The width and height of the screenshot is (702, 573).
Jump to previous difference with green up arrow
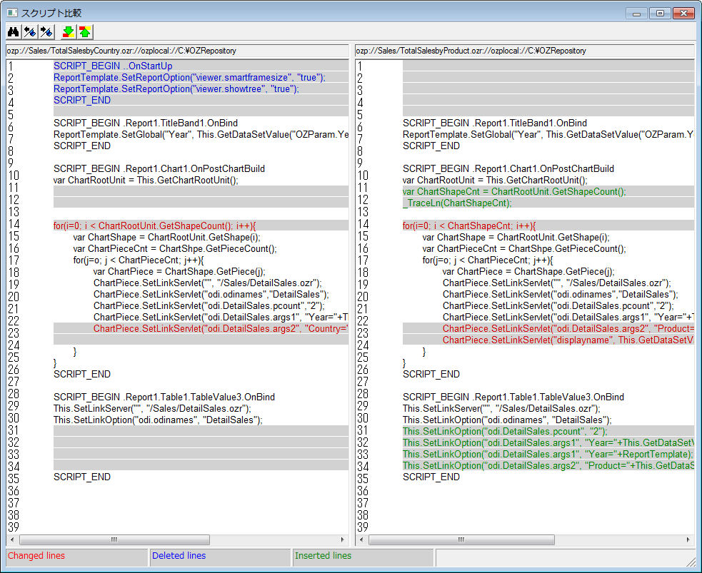[84, 31]
